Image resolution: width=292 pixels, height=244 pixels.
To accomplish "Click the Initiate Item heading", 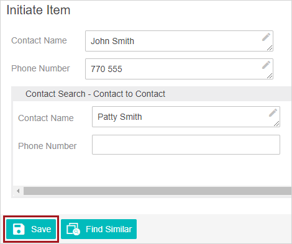I will [39, 10].
